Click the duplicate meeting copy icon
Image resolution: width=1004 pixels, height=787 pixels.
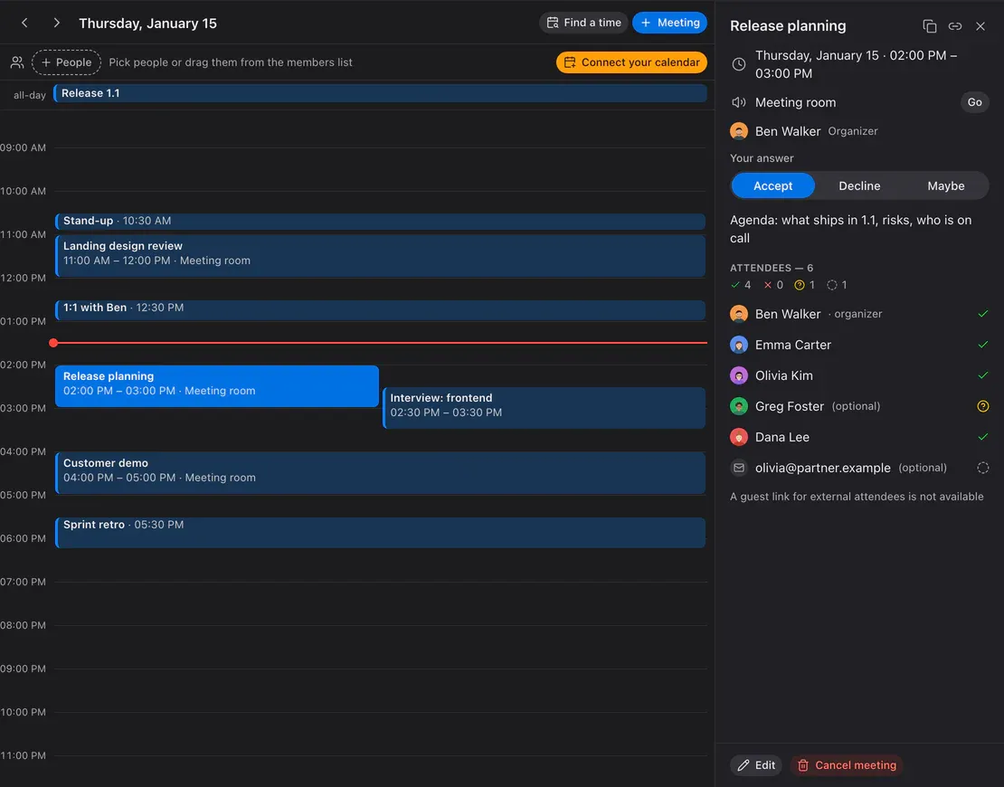pos(929,26)
